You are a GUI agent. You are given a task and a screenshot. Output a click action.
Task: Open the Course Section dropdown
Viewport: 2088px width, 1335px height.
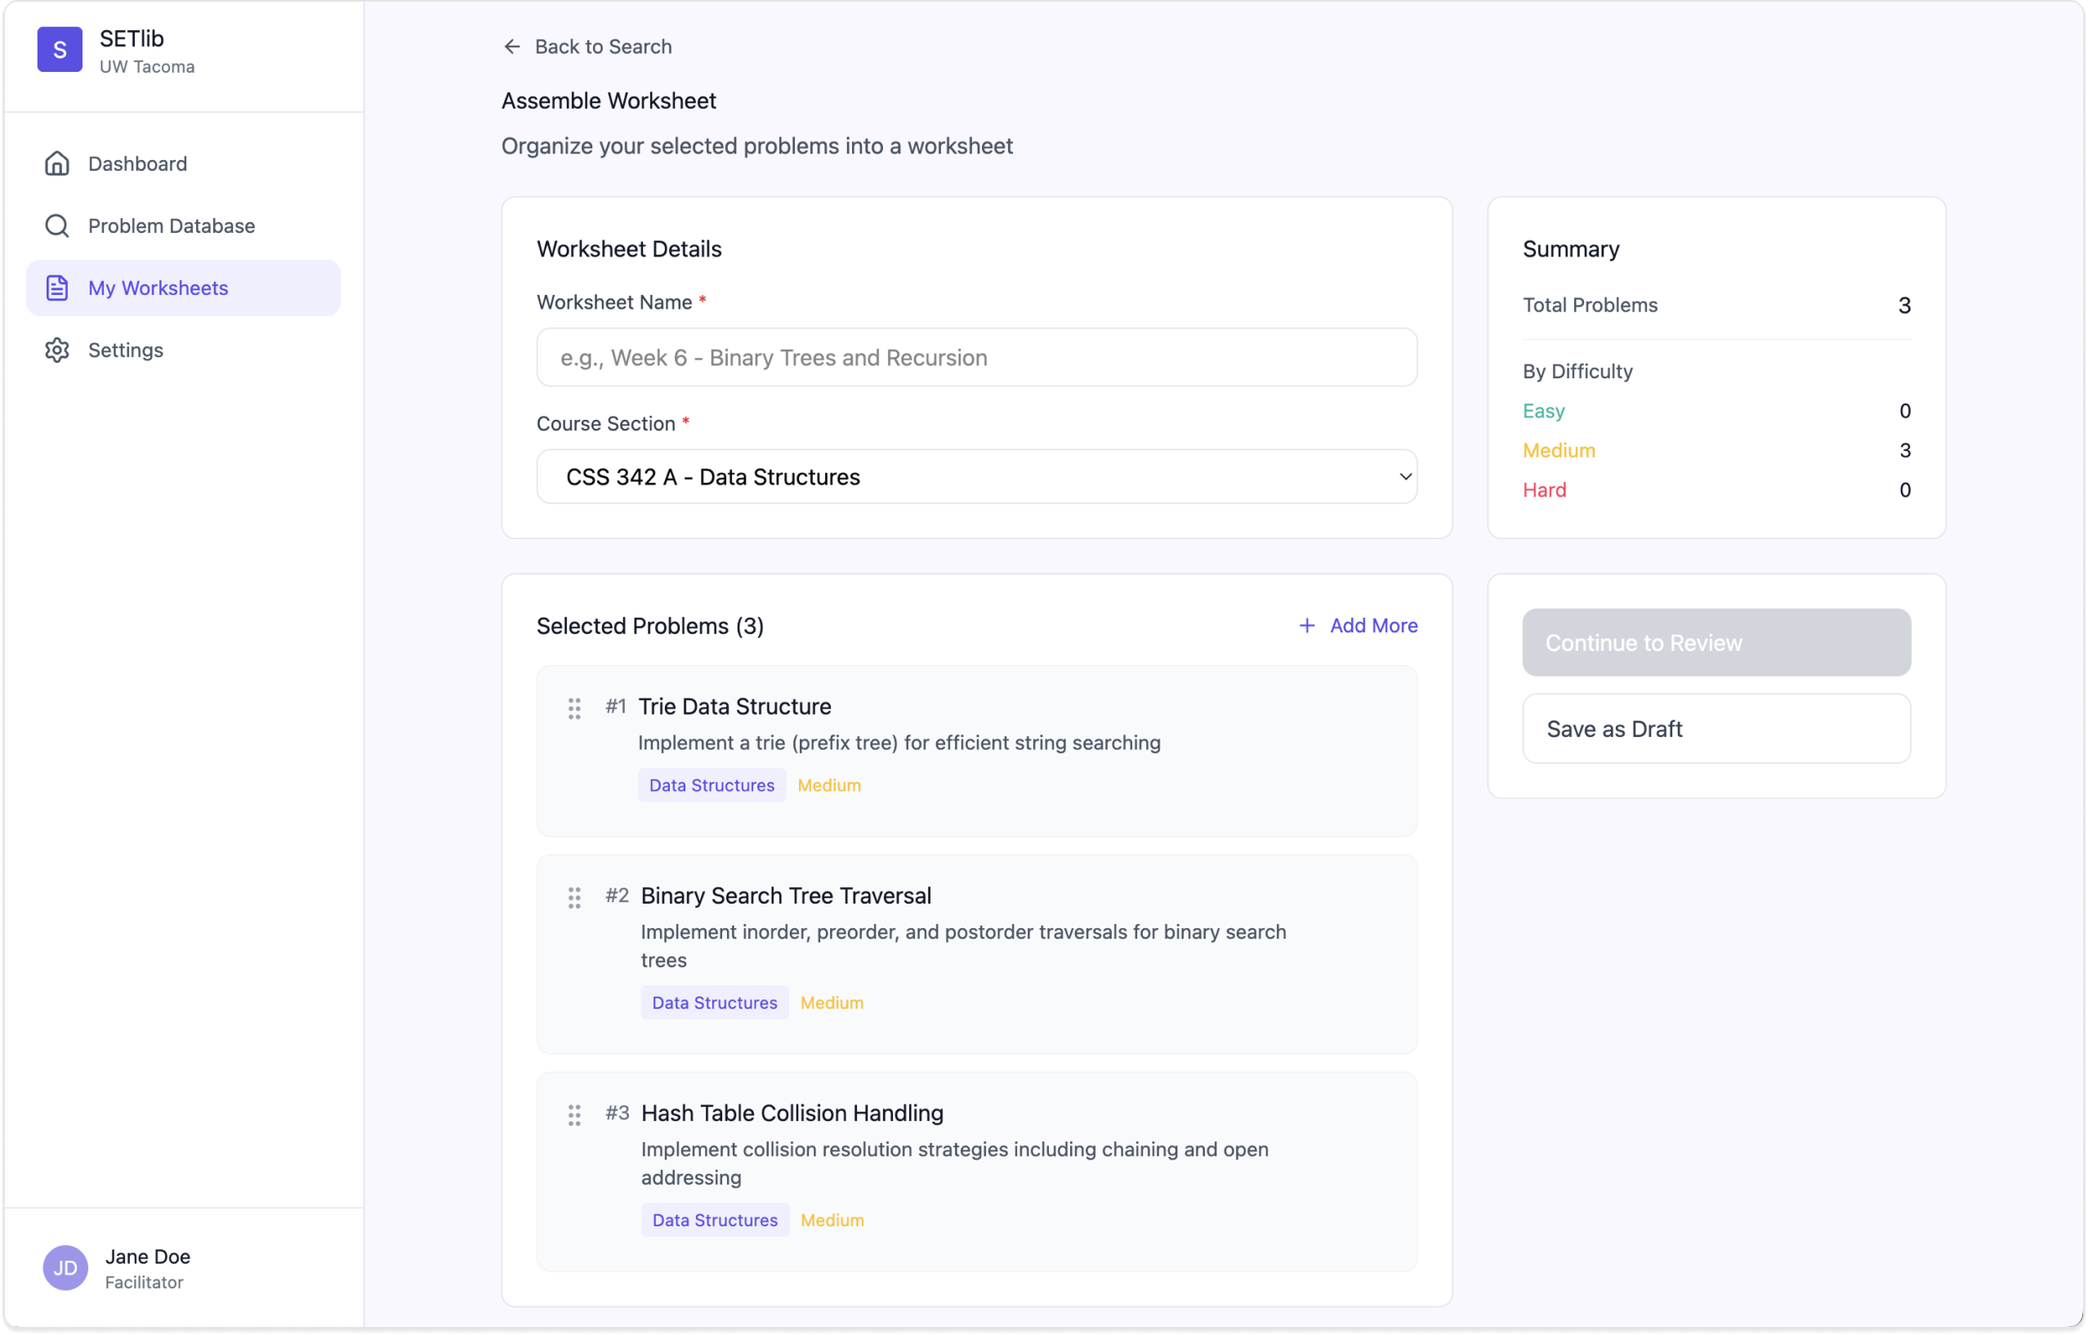click(x=975, y=477)
